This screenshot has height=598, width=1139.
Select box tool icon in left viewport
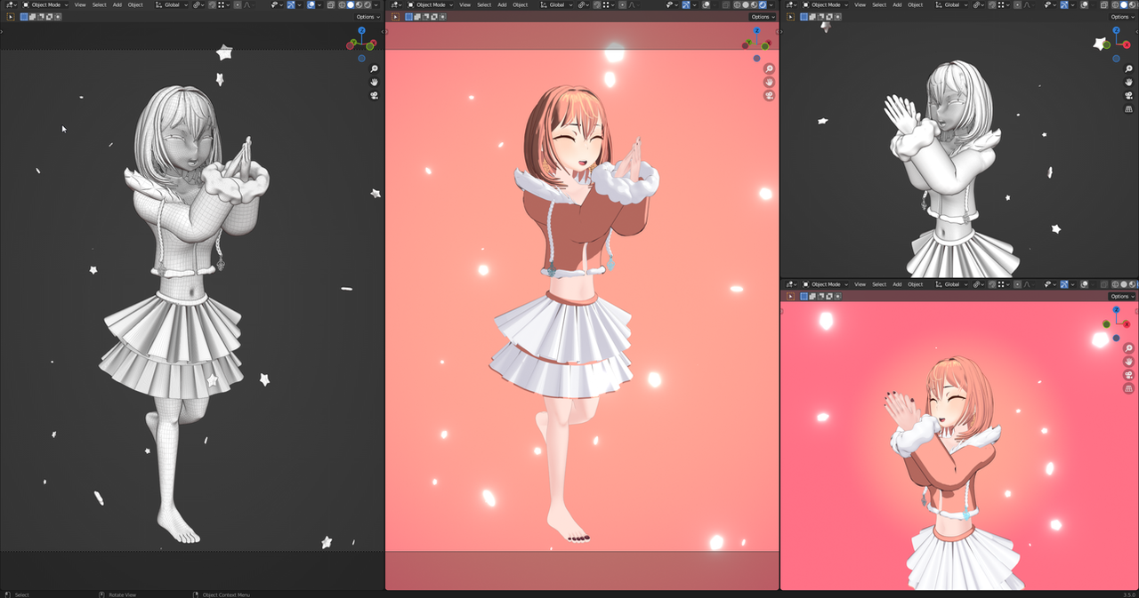tap(11, 17)
